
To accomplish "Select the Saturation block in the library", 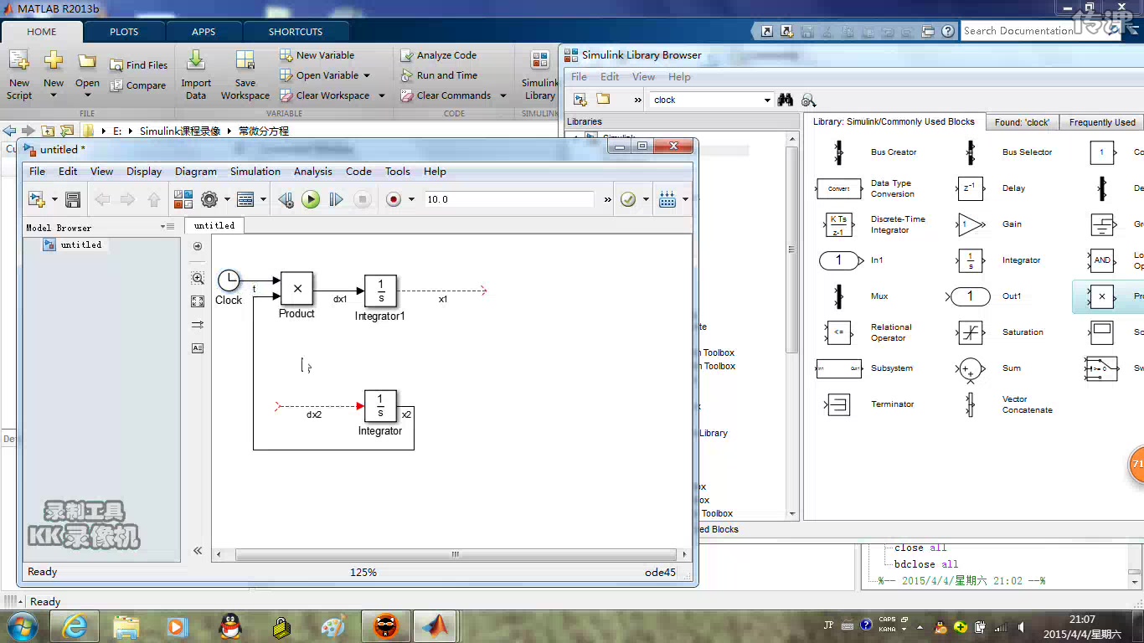I will click(970, 332).
